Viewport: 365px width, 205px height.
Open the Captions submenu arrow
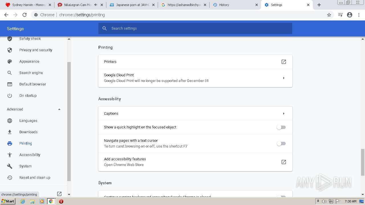pos(283,114)
